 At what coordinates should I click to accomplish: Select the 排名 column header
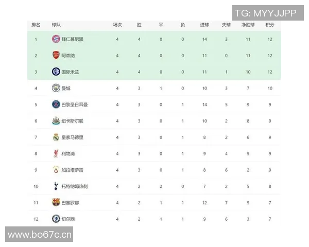click(x=36, y=24)
